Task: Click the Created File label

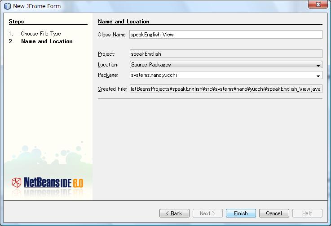Action: 112,89
